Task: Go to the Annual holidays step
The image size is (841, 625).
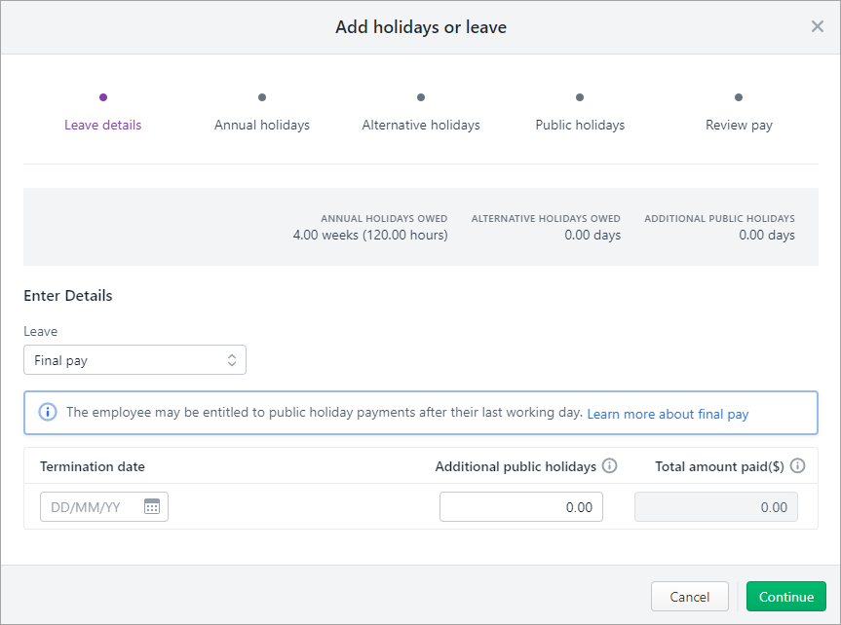Action: [262, 125]
